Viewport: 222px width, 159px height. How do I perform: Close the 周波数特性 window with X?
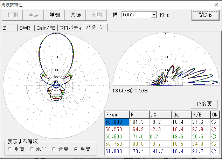(216, 5)
